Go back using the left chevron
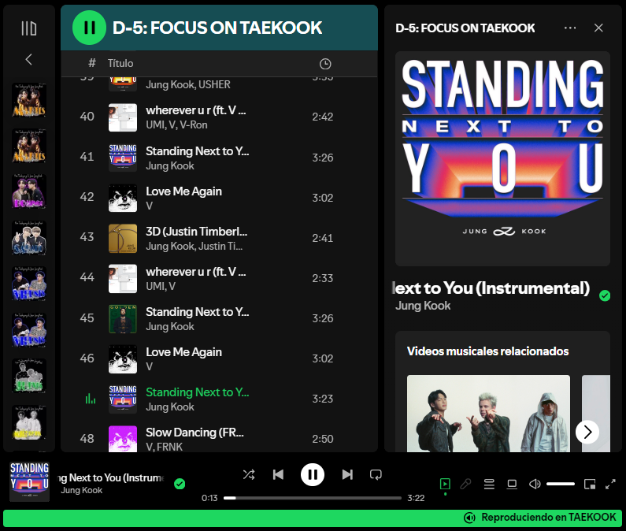Screen dimensions: 626x531 [29, 60]
